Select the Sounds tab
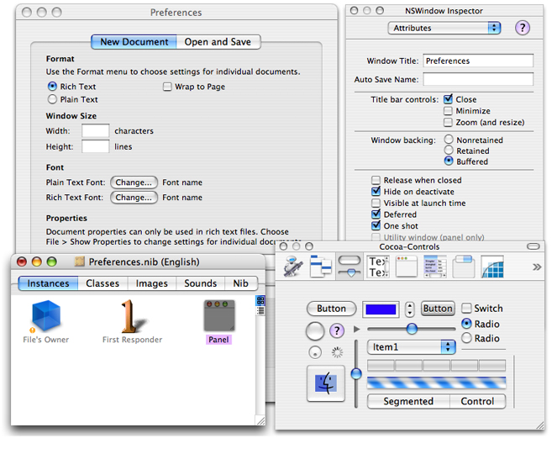 click(200, 283)
